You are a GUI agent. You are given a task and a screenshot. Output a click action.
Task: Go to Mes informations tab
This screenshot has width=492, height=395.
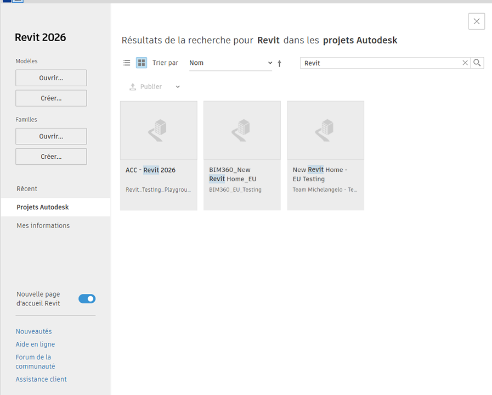43,226
